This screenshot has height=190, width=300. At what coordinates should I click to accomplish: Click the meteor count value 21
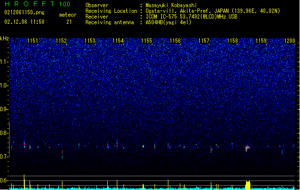coord(69,22)
